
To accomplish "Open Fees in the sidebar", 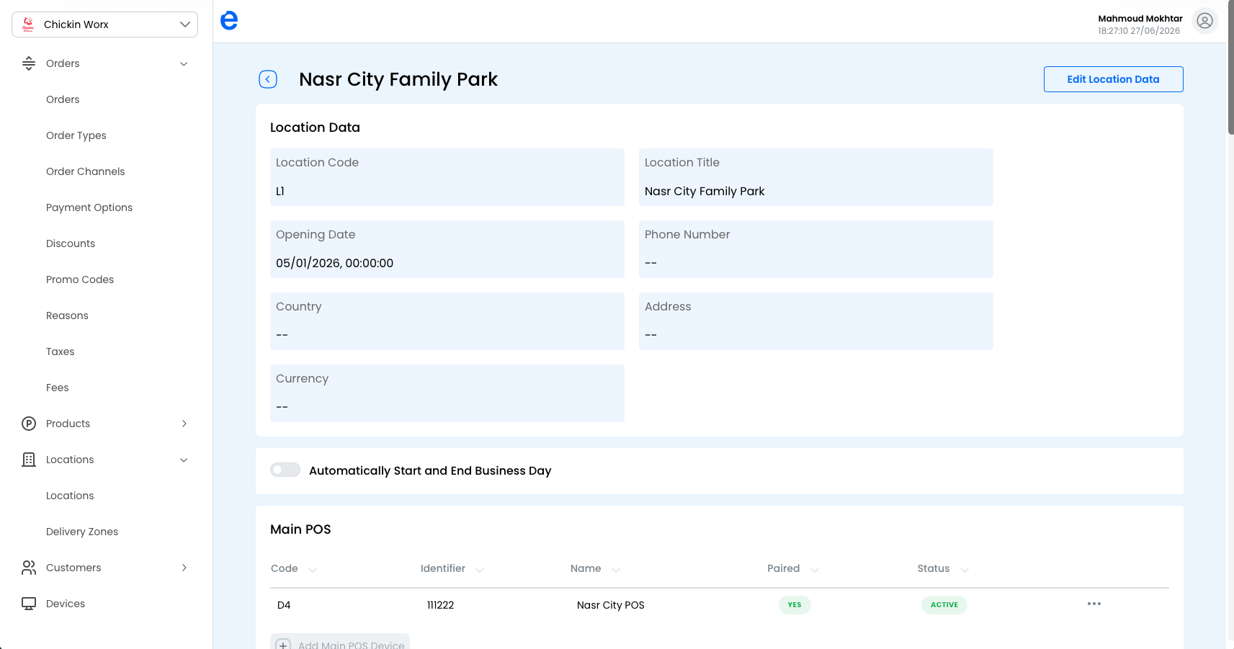I will pos(58,388).
